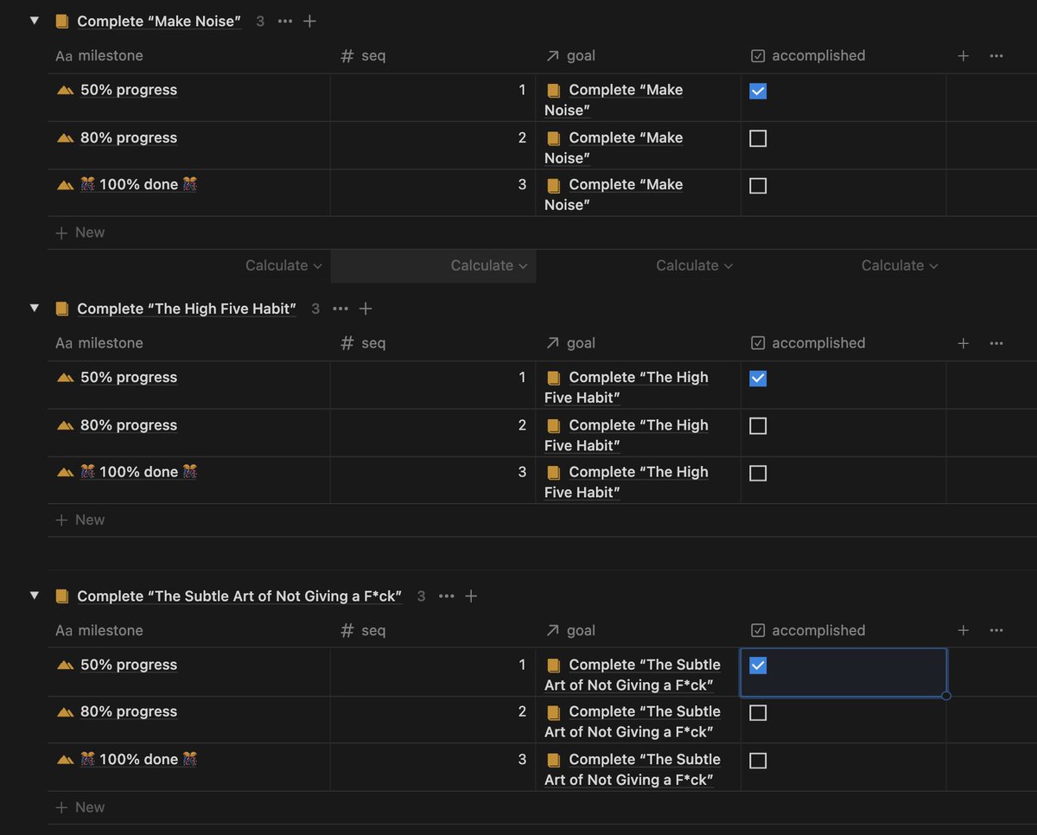Add a New row below High Five Habit milestones
Image resolution: width=1037 pixels, height=835 pixels.
point(80,519)
